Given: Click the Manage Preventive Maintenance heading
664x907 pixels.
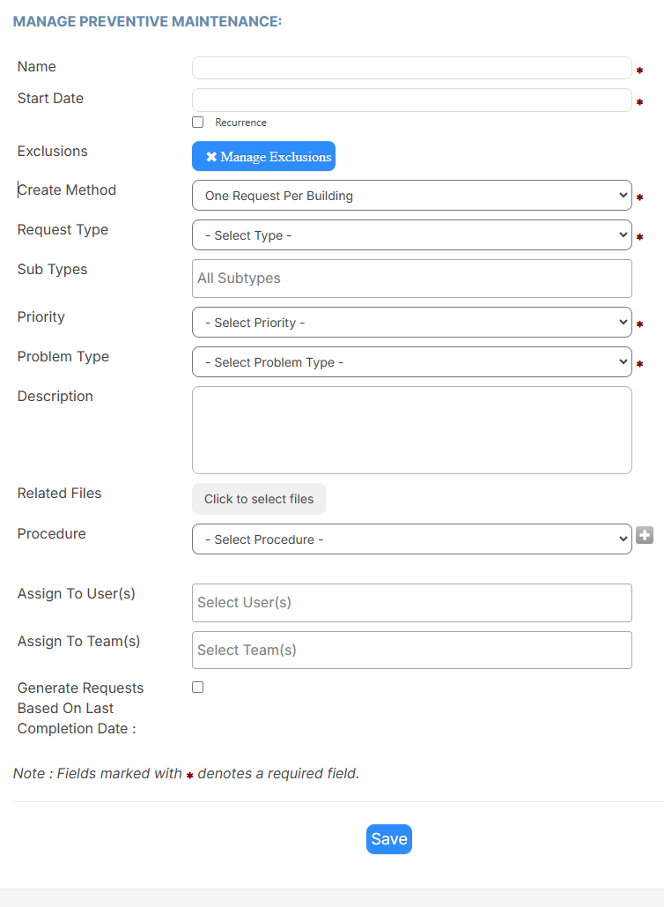Looking at the screenshot, I should coord(147,21).
